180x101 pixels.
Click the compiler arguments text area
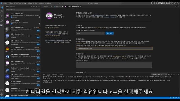[114, 65]
